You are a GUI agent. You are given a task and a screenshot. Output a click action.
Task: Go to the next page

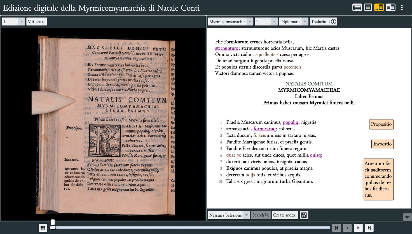(358, 228)
